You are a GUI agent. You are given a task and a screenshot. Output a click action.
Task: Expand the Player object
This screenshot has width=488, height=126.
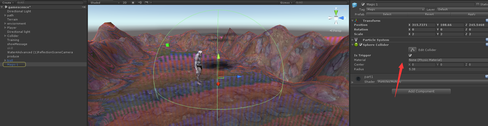point(5,28)
